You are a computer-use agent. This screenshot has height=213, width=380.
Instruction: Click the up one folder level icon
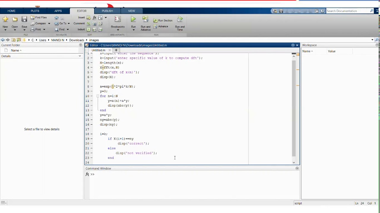pyautogui.click(x=13, y=40)
